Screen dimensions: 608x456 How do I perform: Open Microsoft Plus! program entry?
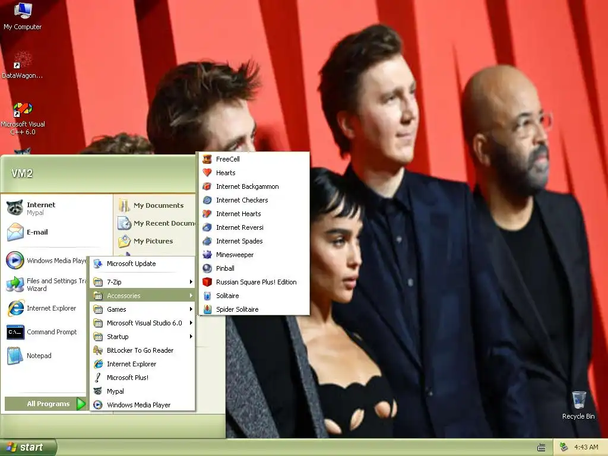click(142, 377)
